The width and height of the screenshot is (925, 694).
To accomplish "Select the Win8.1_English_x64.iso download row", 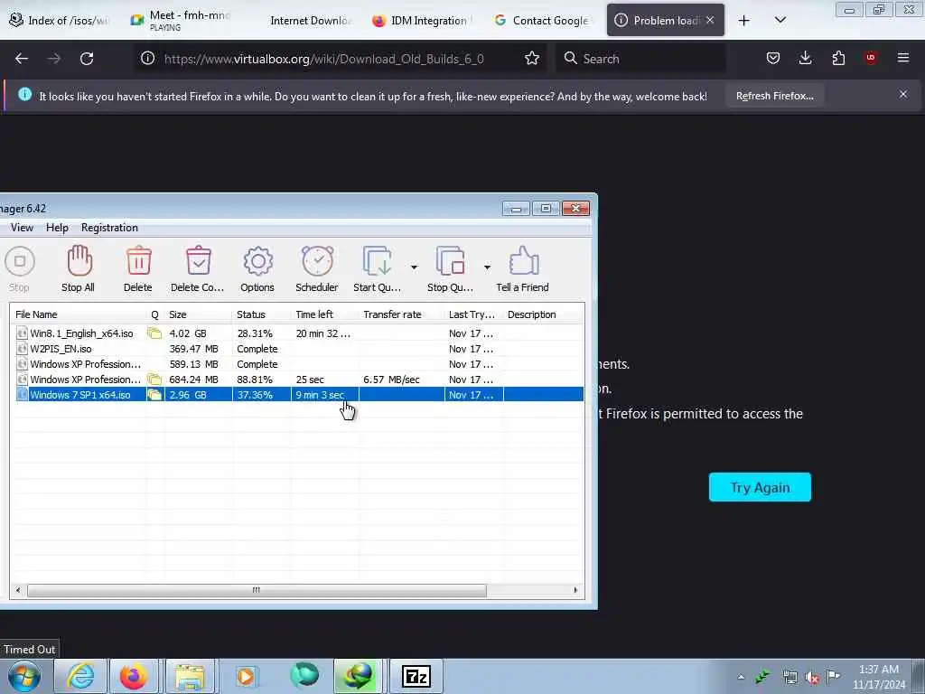I will 299,333.
